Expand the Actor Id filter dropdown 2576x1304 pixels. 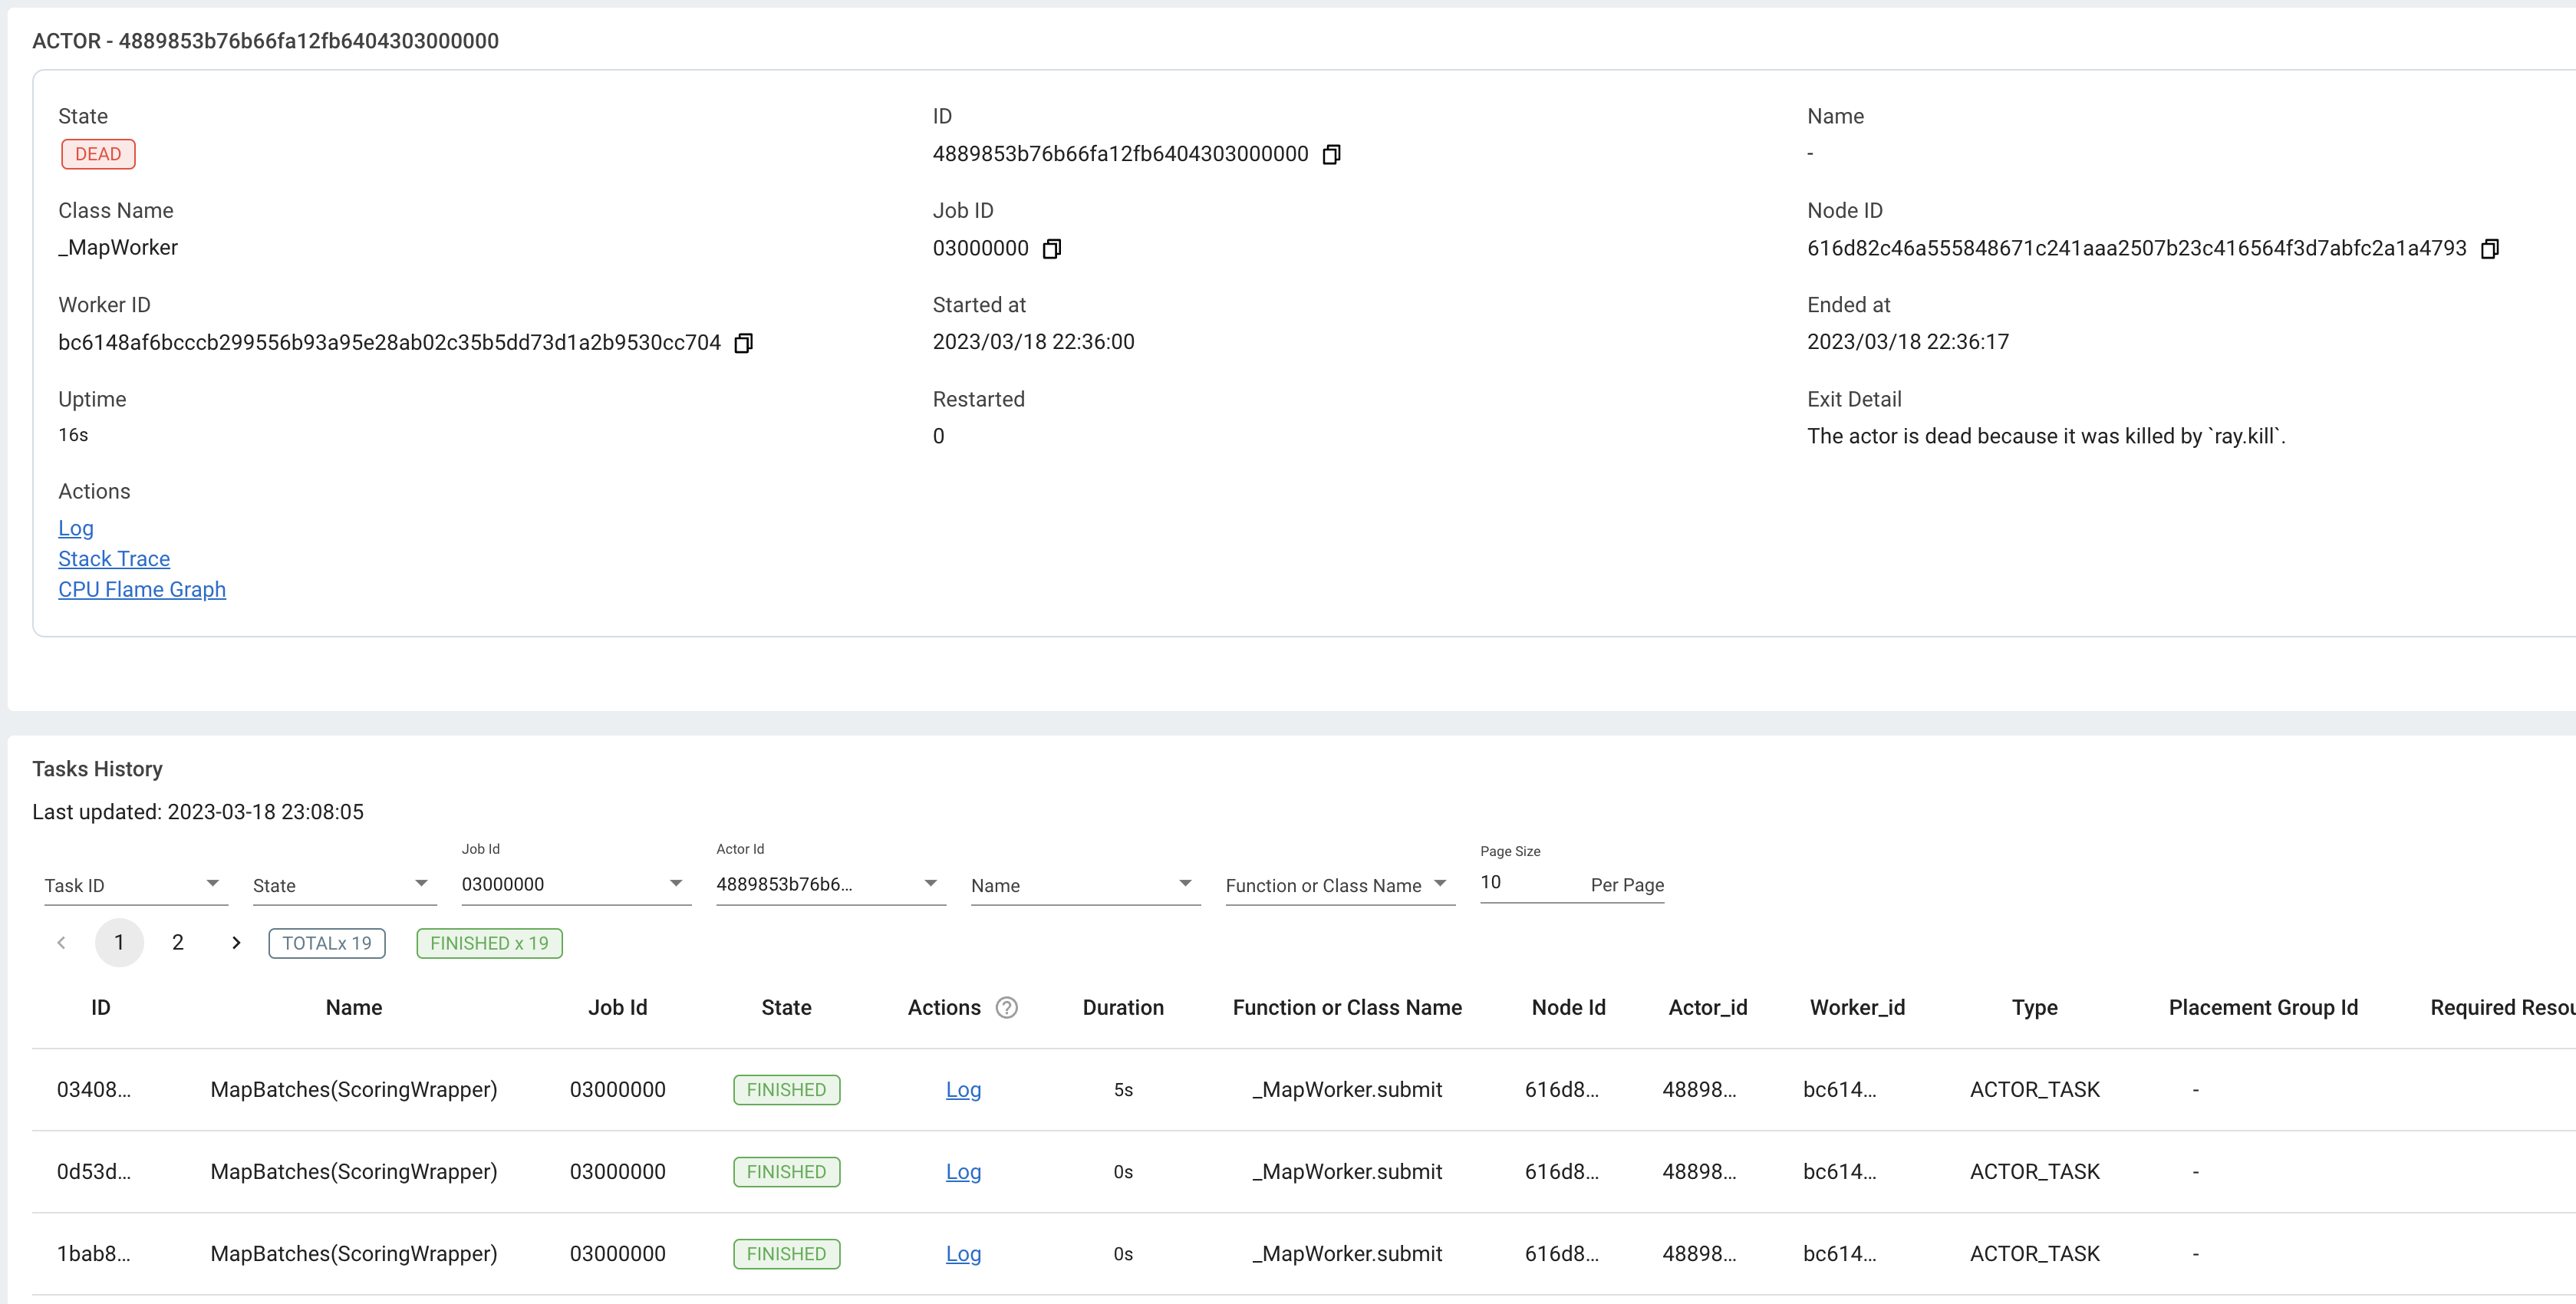(x=930, y=884)
